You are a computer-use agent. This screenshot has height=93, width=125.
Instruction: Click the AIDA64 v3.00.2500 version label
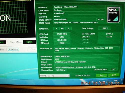point(83,75)
